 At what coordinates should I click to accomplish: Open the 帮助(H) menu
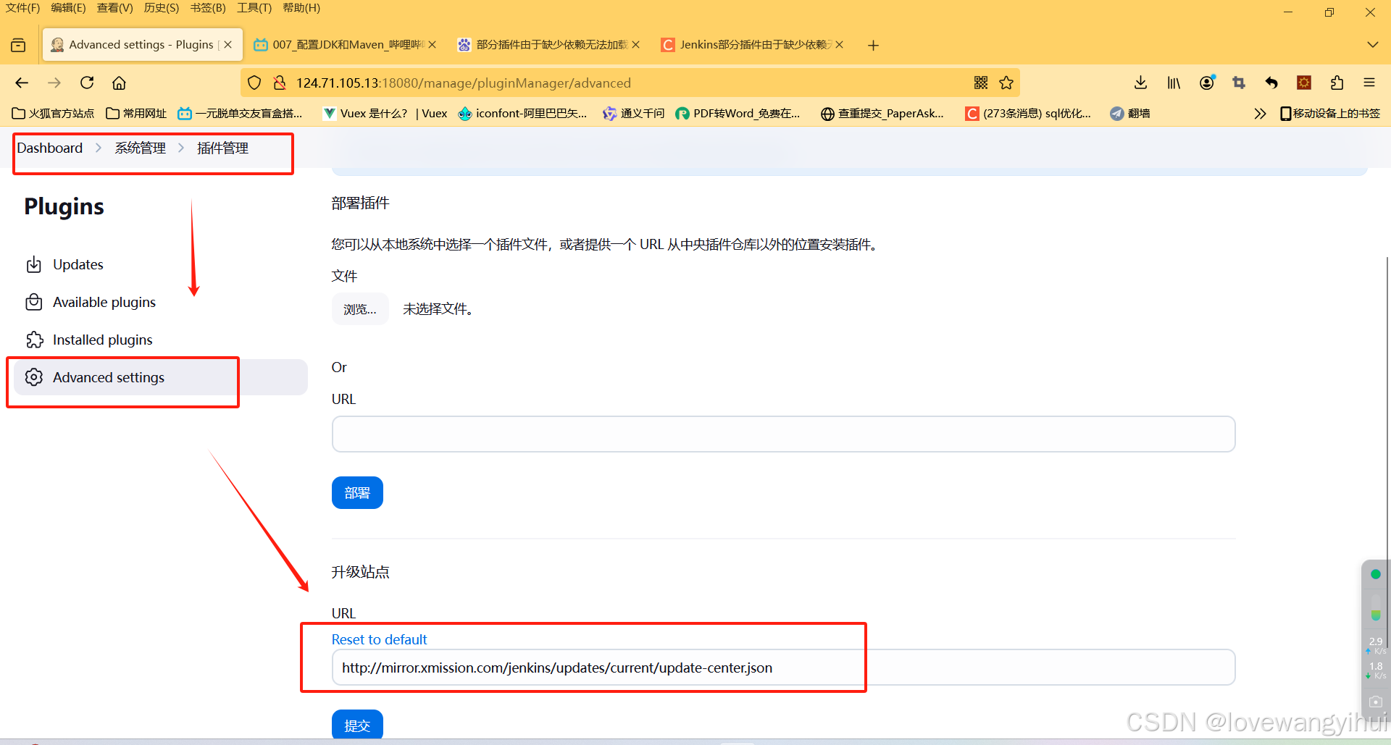pos(301,8)
